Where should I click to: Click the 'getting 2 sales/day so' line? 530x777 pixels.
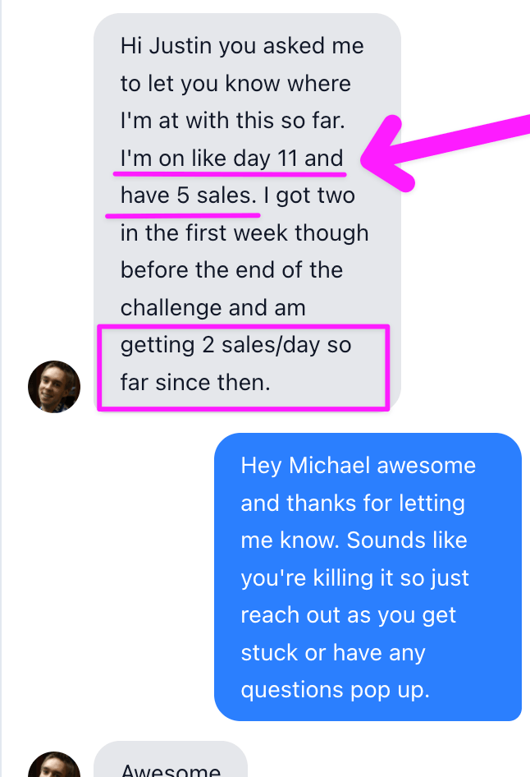coord(235,345)
